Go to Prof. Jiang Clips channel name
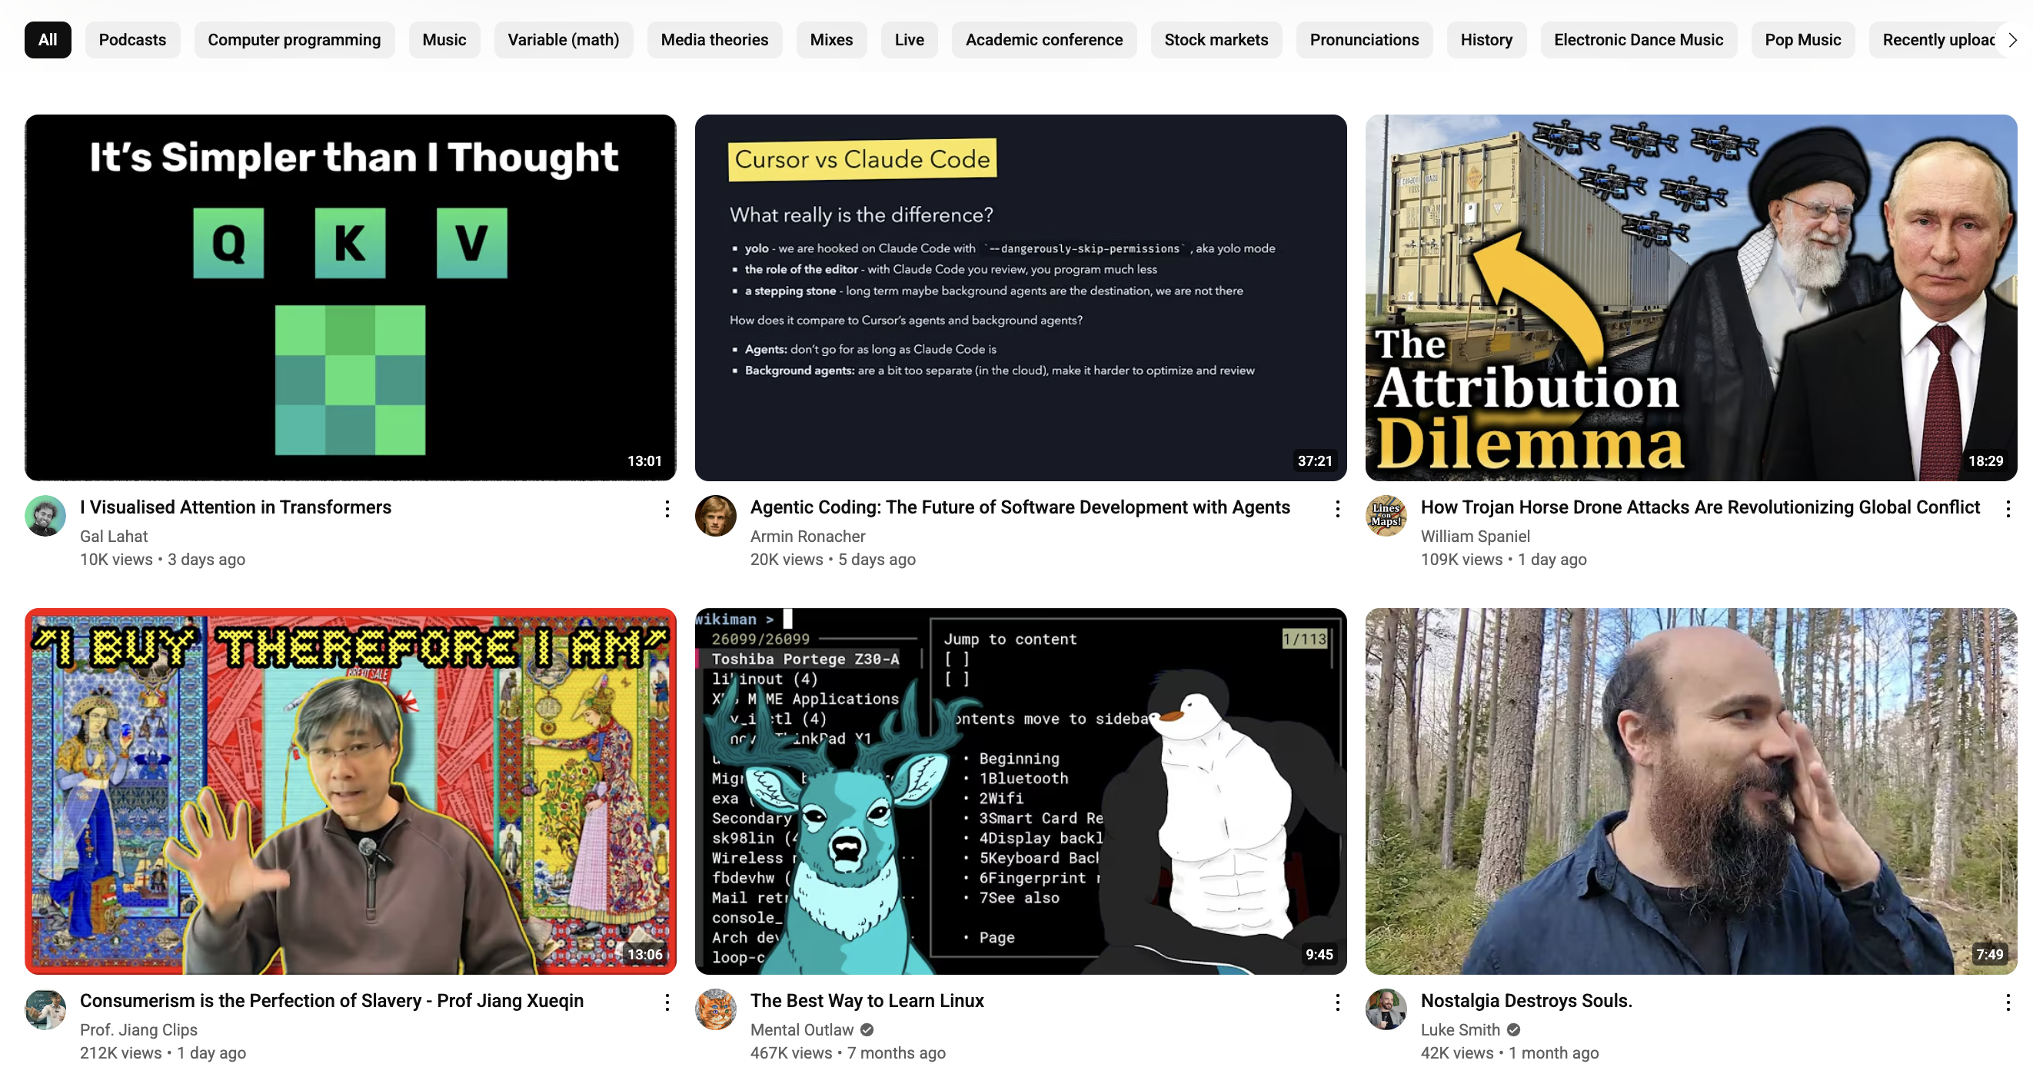This screenshot has width=2033, height=1087. [139, 1029]
